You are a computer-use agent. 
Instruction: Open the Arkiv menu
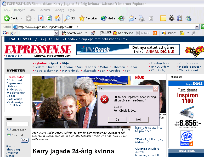[x=7, y=10]
